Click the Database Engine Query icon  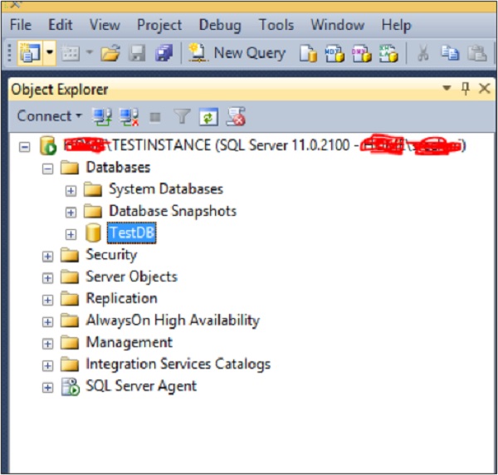pyautogui.click(x=309, y=54)
